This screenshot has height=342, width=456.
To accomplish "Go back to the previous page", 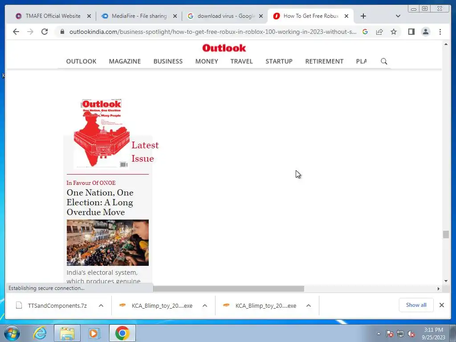I will (x=16, y=32).
